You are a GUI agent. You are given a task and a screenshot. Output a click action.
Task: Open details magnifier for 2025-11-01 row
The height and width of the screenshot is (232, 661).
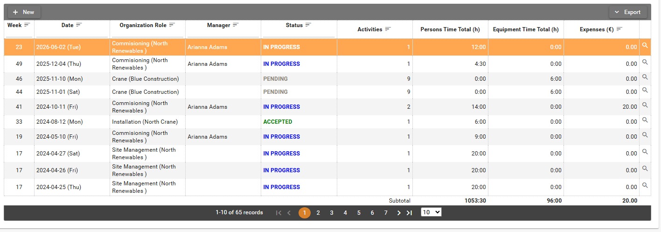(x=645, y=90)
